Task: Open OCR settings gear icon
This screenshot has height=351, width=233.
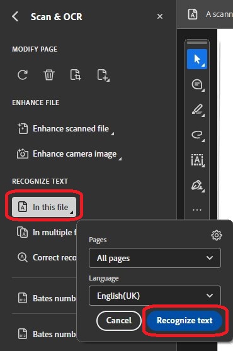Action: (217, 235)
